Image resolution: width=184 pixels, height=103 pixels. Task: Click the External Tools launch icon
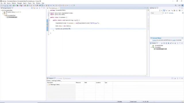tap(21, 5)
